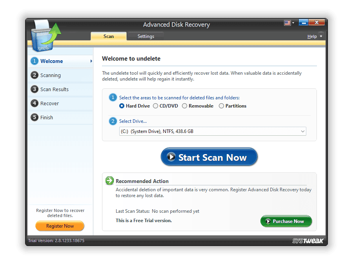Image resolution: width=353 pixels, height=264 pixels.
Task: Click the numbered 2 circle beside Select Drive
Action: pos(113,121)
